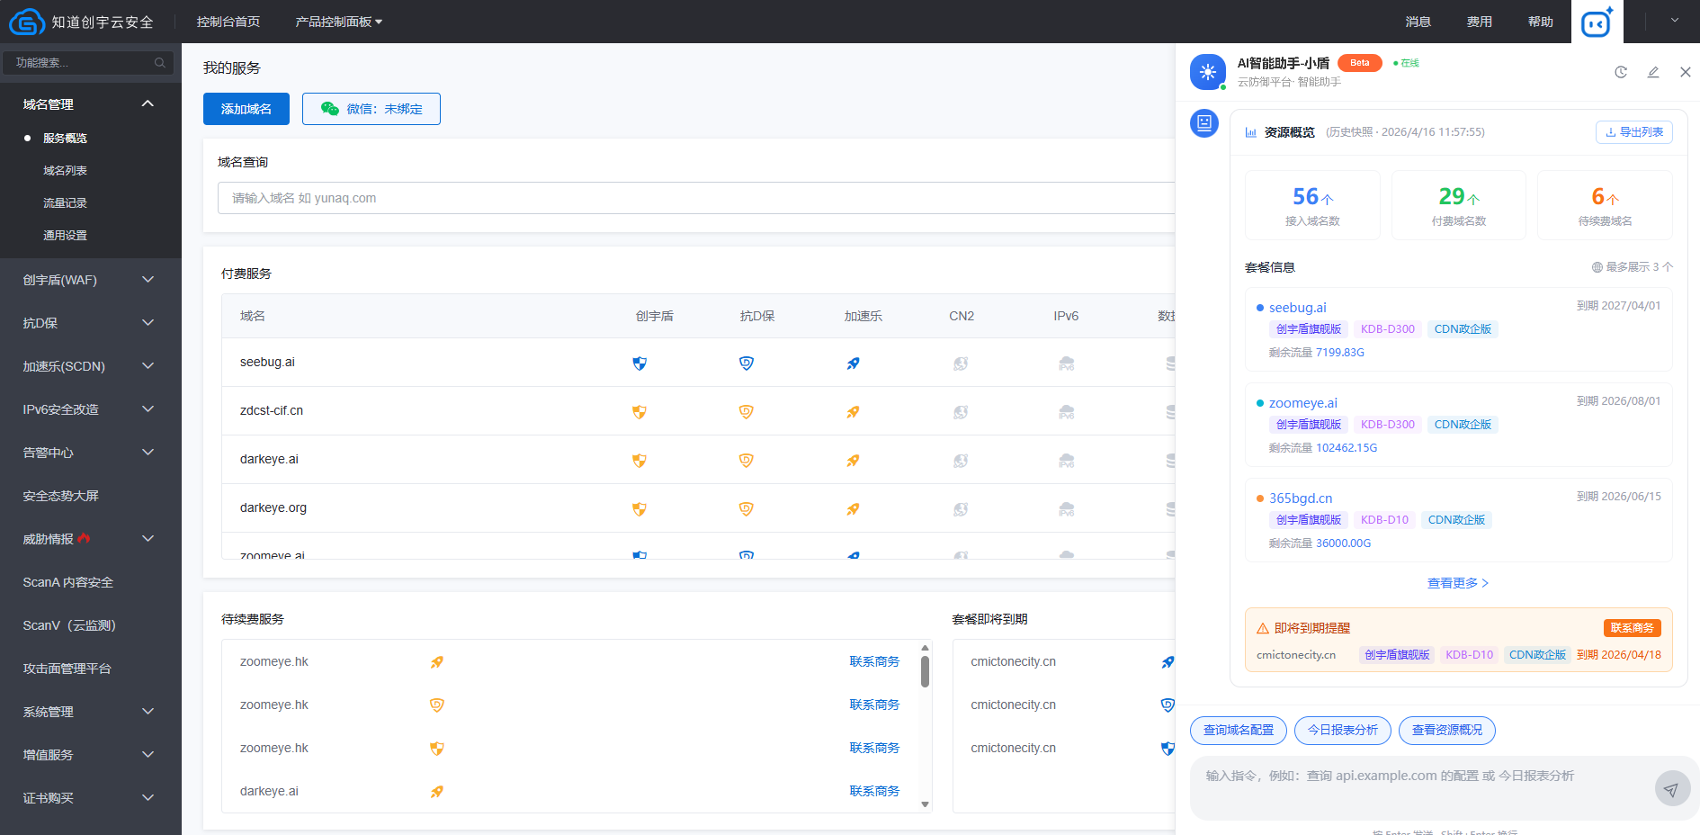Click the IPv6 cloud icon for seebug.ai

coord(1067,364)
